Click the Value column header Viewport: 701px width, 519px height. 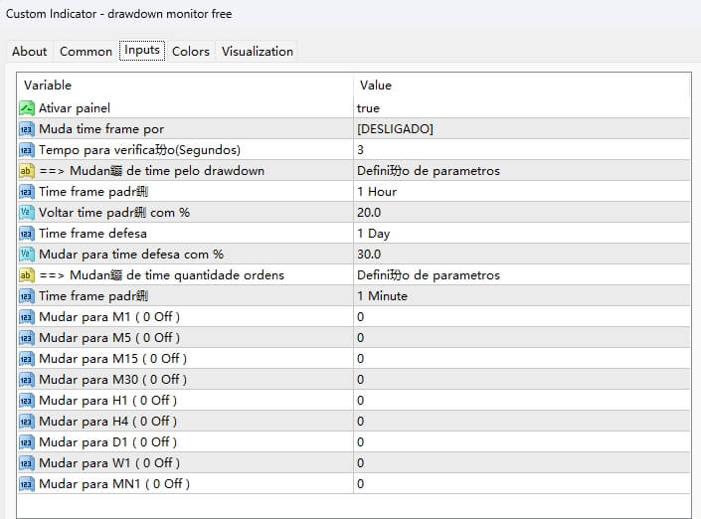(x=522, y=86)
